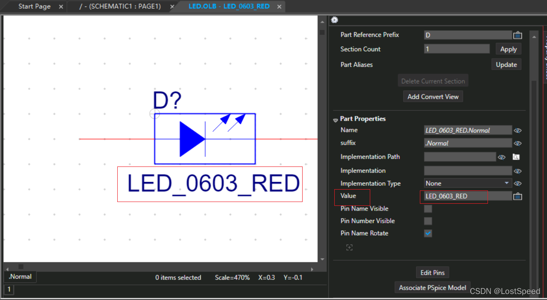Click the settings gear icon atop properties panel
This screenshot has height=300, width=547.
click(x=335, y=20)
